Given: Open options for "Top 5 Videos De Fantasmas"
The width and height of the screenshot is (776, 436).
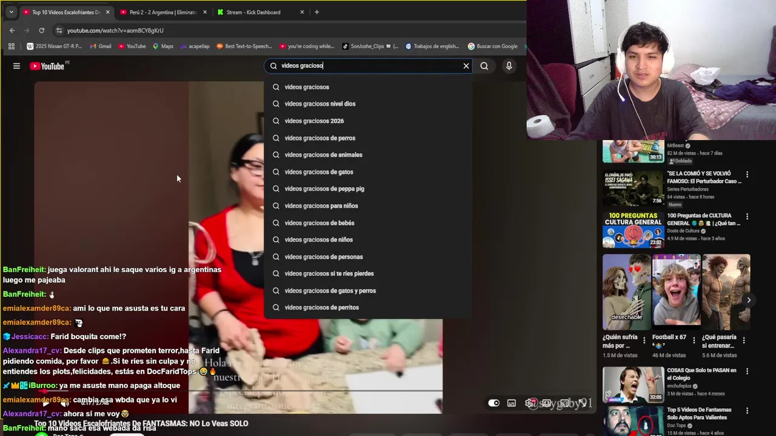Looking at the screenshot, I should click(747, 411).
